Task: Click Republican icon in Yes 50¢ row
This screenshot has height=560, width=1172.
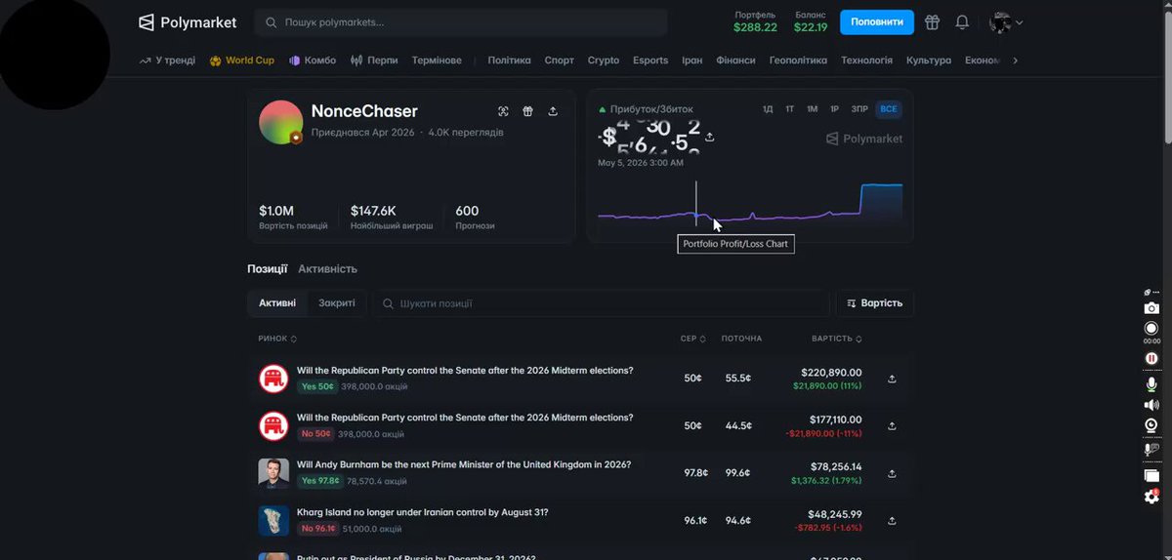Action: (273, 379)
